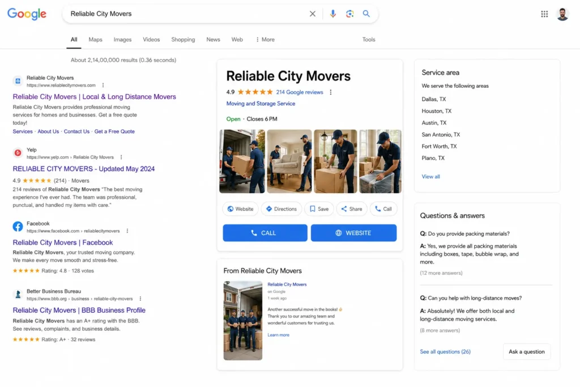Switch to the Images tab
This screenshot has width=580, height=387.
(x=122, y=40)
